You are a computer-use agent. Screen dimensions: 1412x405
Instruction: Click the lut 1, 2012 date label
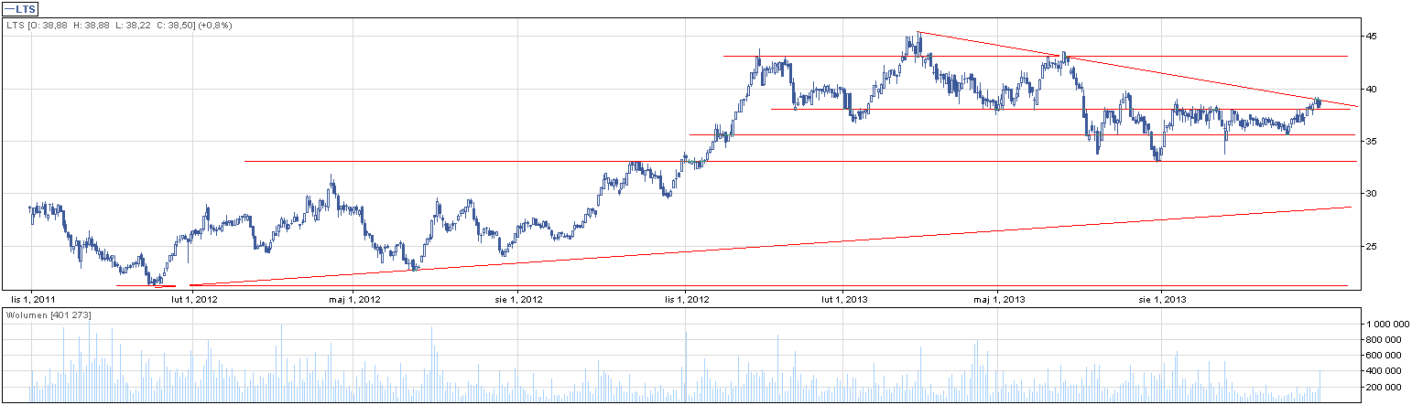point(194,299)
